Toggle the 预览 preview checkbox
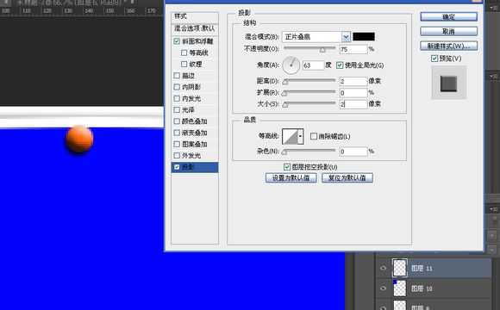 [x=434, y=59]
